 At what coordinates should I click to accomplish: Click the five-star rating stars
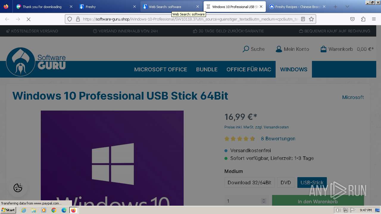coord(240,139)
